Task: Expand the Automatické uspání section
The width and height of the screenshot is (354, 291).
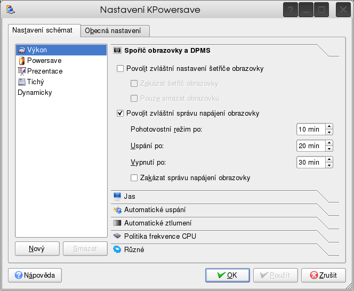Action: [x=225, y=210]
